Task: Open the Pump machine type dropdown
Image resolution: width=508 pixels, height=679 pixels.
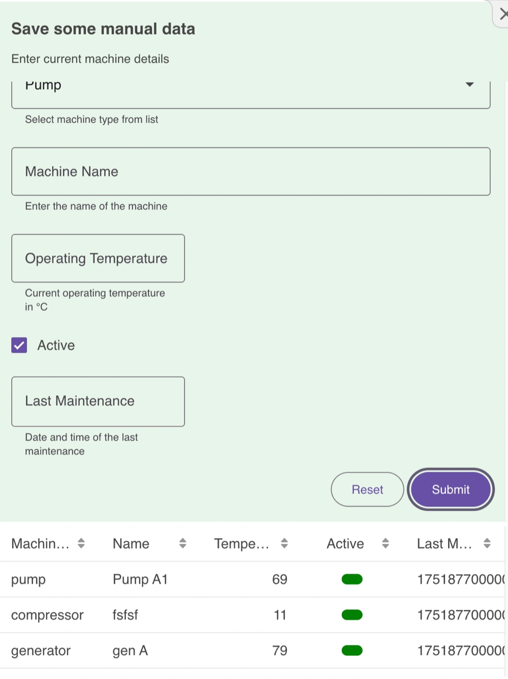Action: tap(250, 89)
